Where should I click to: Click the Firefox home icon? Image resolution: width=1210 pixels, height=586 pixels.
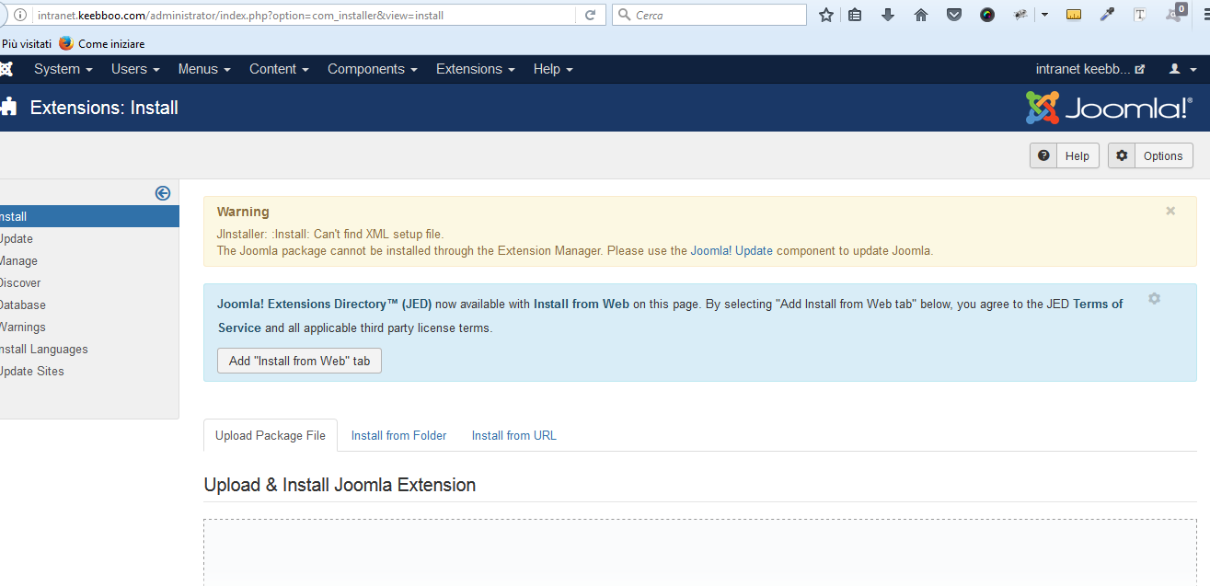pyautogui.click(x=921, y=15)
